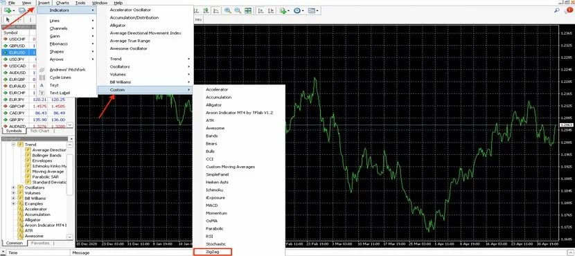Expand the Volumes folder in Navigator

[14, 193]
